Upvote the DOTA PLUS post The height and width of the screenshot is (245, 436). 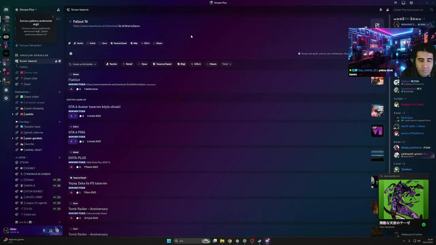pos(71,167)
